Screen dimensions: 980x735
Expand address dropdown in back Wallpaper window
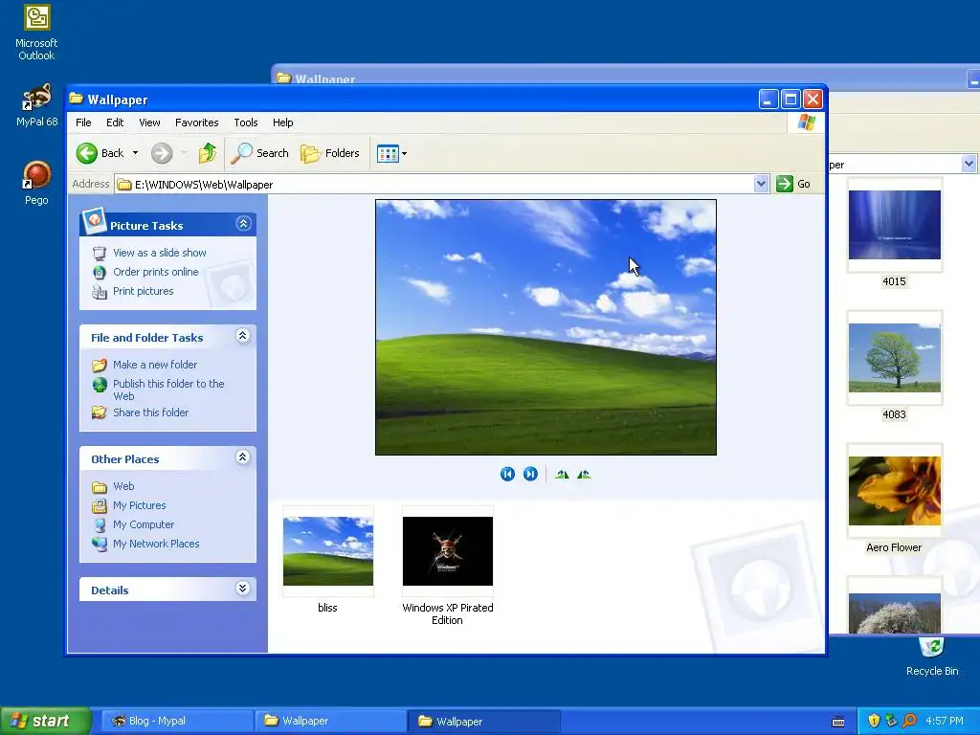click(969, 164)
